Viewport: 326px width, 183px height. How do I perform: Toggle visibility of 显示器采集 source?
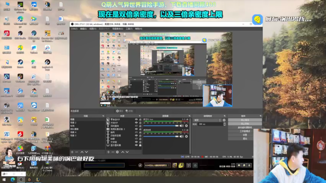[x=136, y=145]
